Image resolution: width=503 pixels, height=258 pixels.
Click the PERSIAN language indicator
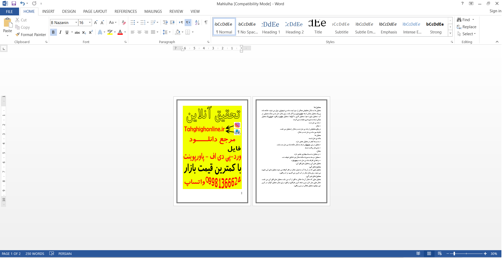coord(65,254)
